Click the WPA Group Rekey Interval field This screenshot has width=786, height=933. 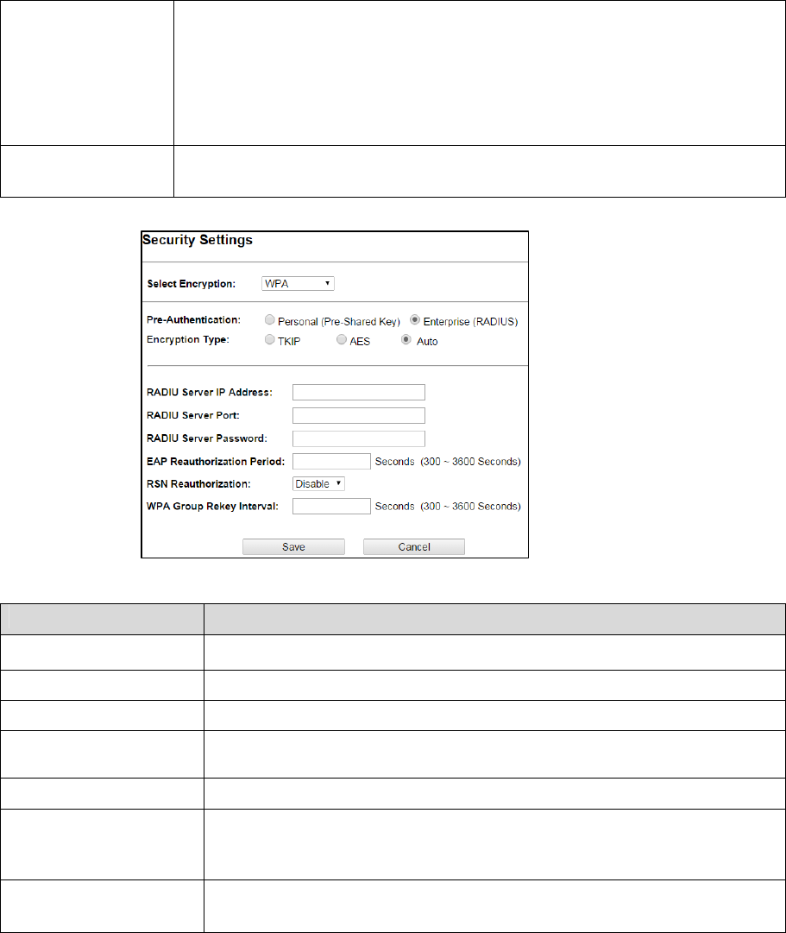point(331,507)
